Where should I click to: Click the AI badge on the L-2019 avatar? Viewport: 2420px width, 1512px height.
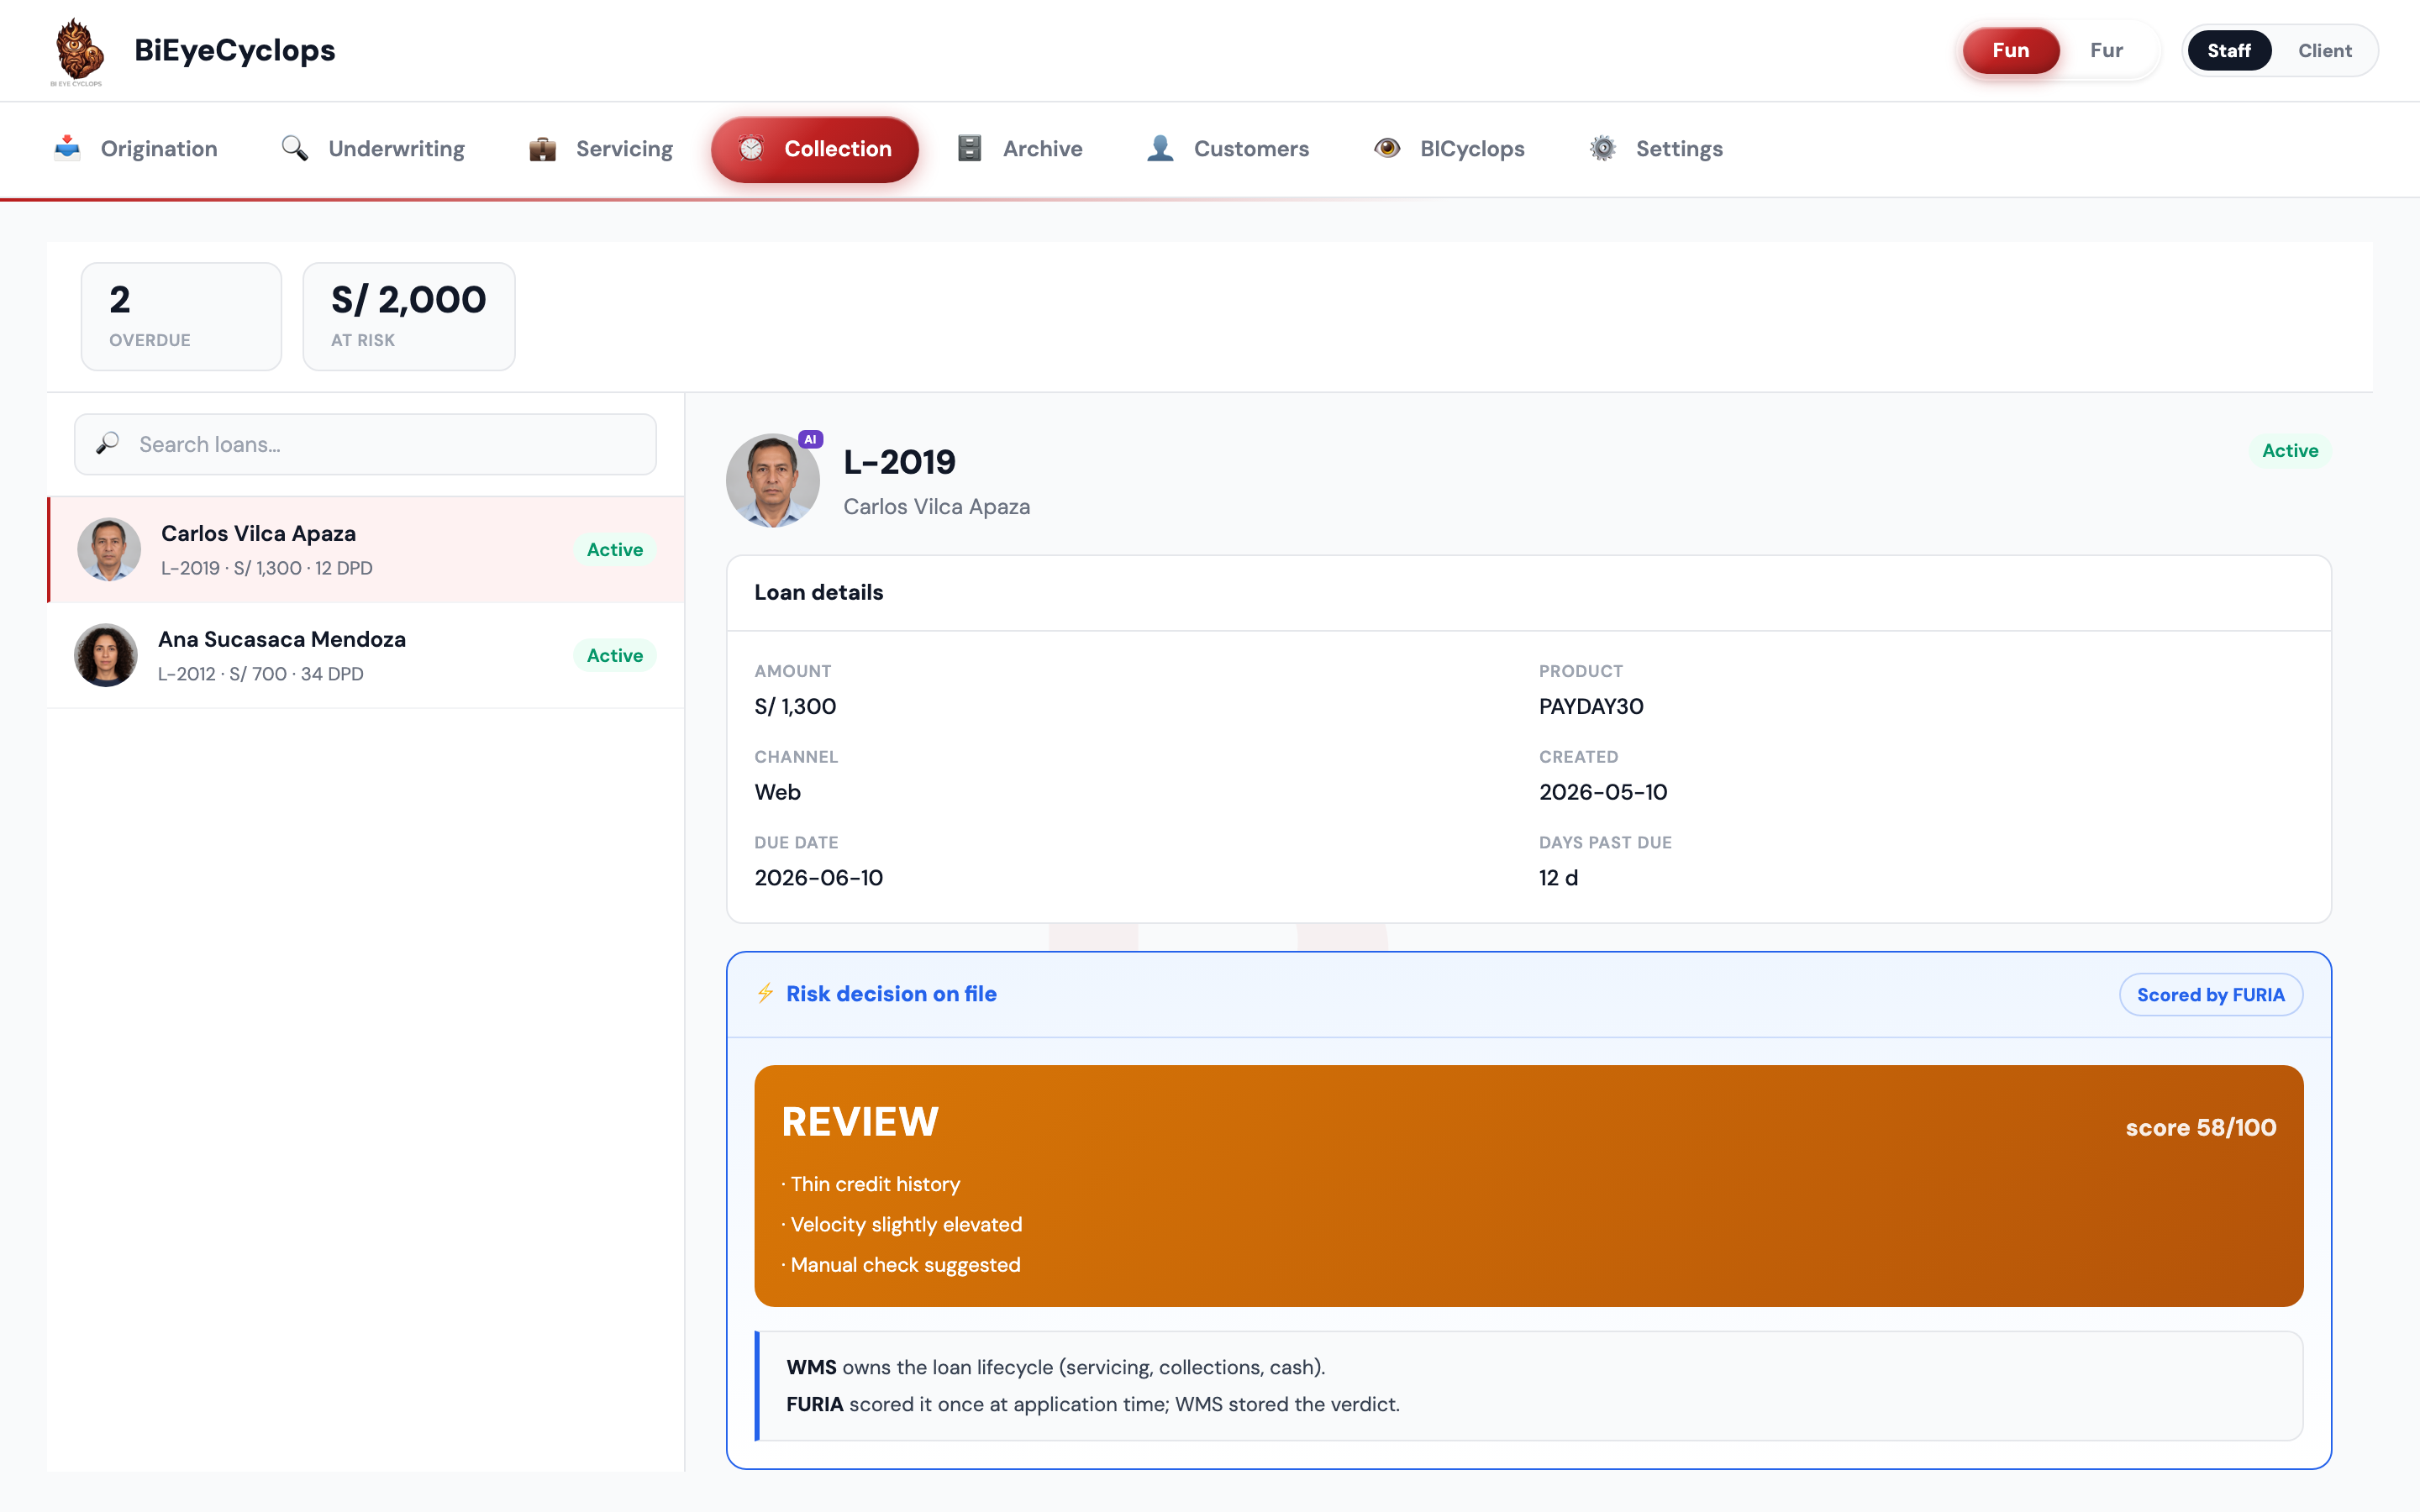point(810,439)
